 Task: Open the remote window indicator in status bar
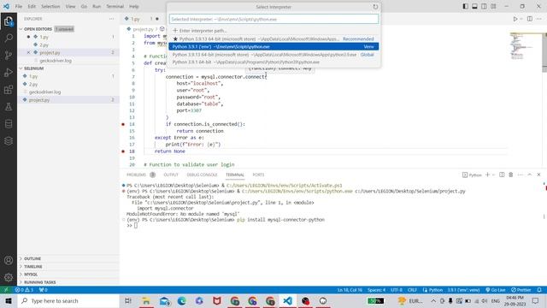6,290
